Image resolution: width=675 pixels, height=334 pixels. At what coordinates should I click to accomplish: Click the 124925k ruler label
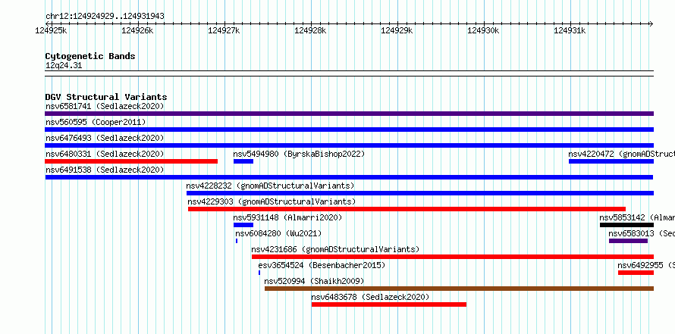click(52, 30)
